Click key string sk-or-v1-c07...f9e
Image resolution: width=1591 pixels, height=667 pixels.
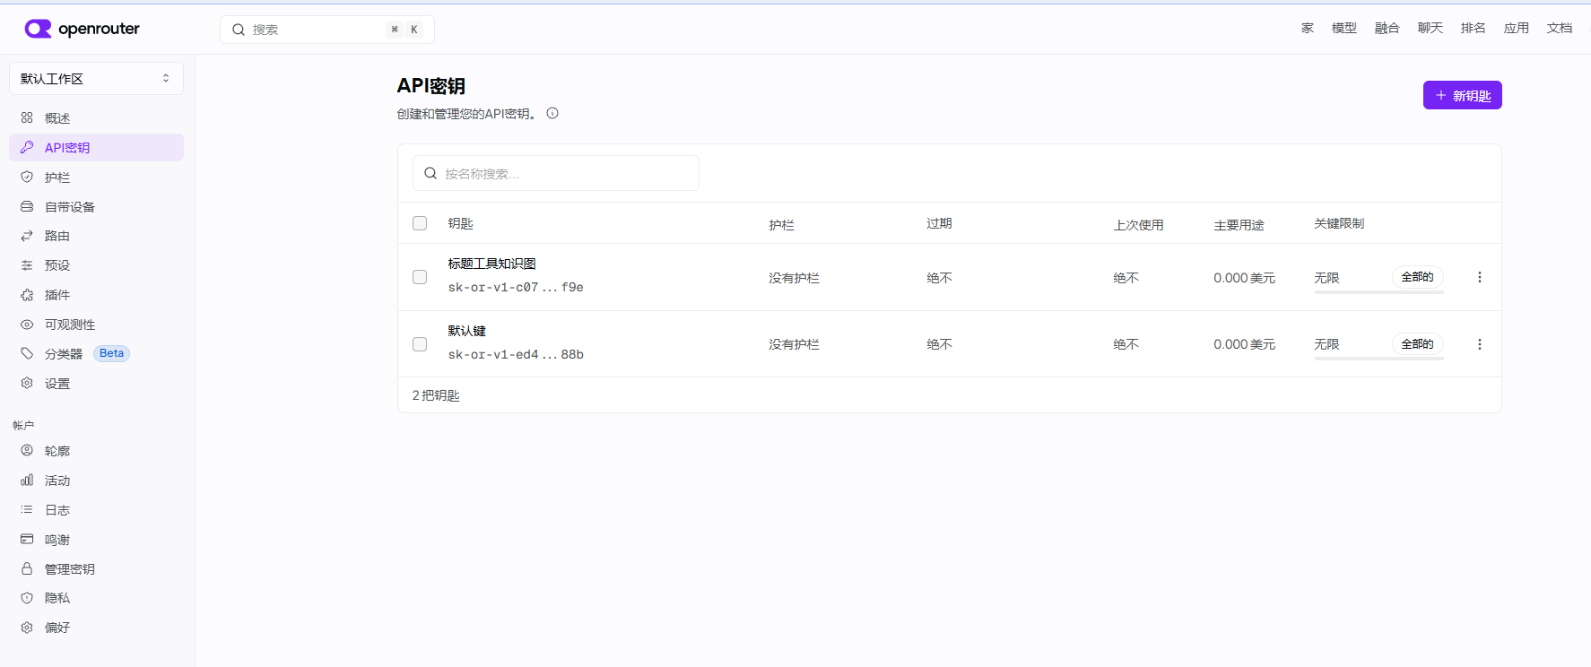(x=516, y=287)
